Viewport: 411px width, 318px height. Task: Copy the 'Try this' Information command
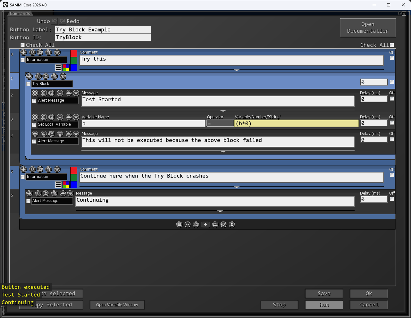coord(32,52)
